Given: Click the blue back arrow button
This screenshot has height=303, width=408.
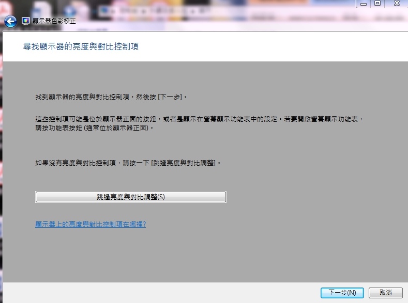Looking at the screenshot, I should (10, 21).
